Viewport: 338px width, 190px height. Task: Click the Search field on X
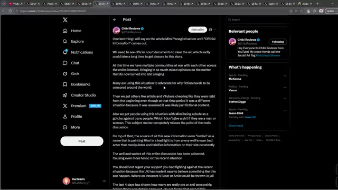pyautogui.click(x=258, y=20)
